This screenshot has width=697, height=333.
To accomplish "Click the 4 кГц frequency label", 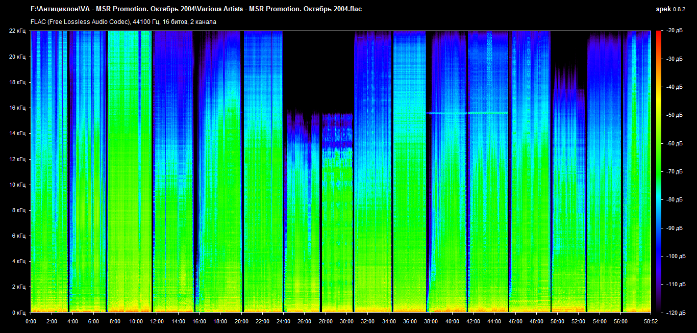I will [19, 261].
